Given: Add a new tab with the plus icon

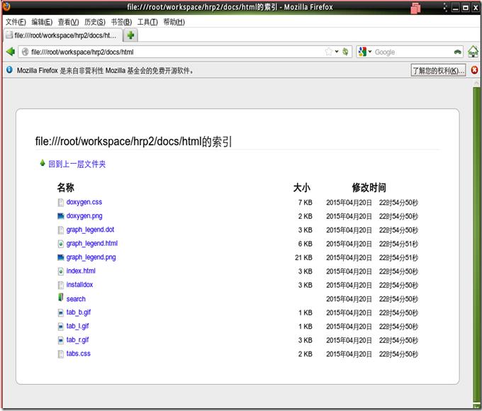Looking at the screenshot, I should click(x=130, y=35).
